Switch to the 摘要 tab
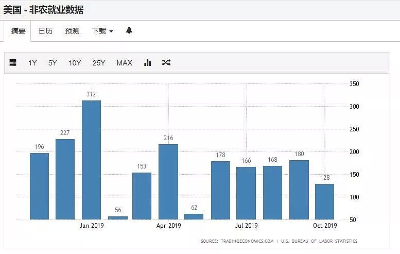The width and height of the screenshot is (400, 254). (x=18, y=31)
